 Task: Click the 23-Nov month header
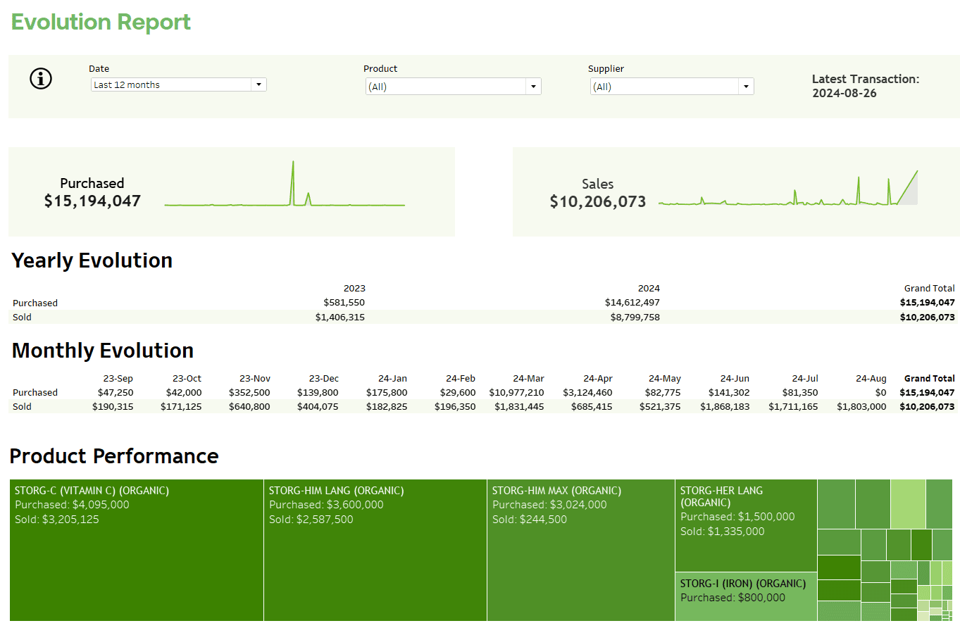255,378
